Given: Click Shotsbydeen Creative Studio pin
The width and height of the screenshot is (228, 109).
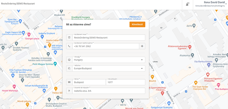Looking at the screenshot, I should [49, 100].
